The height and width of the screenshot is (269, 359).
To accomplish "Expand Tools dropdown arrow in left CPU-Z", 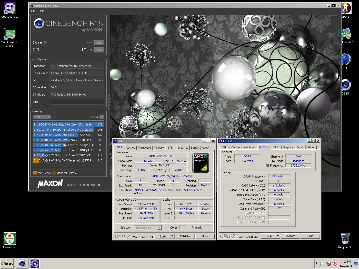I will tap(173, 236).
